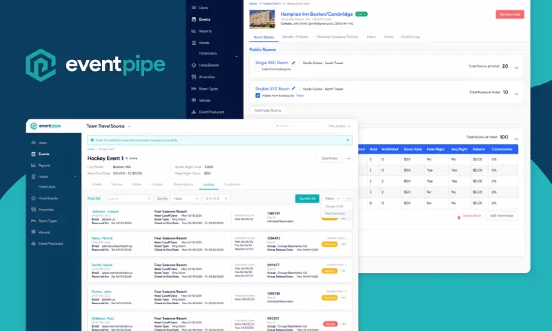The image size is (552, 331).
Task: Open Users in the front window sidebar
Action: click(x=42, y=143)
